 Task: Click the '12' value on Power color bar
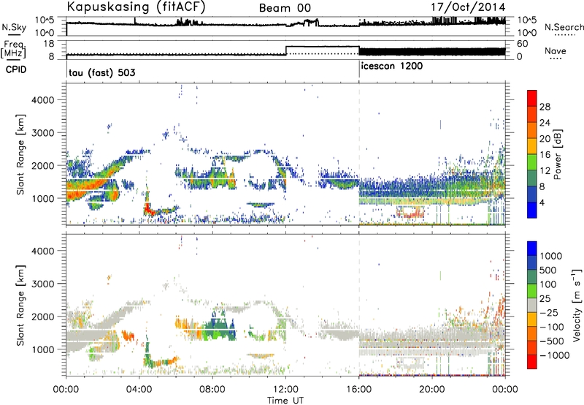(545, 171)
